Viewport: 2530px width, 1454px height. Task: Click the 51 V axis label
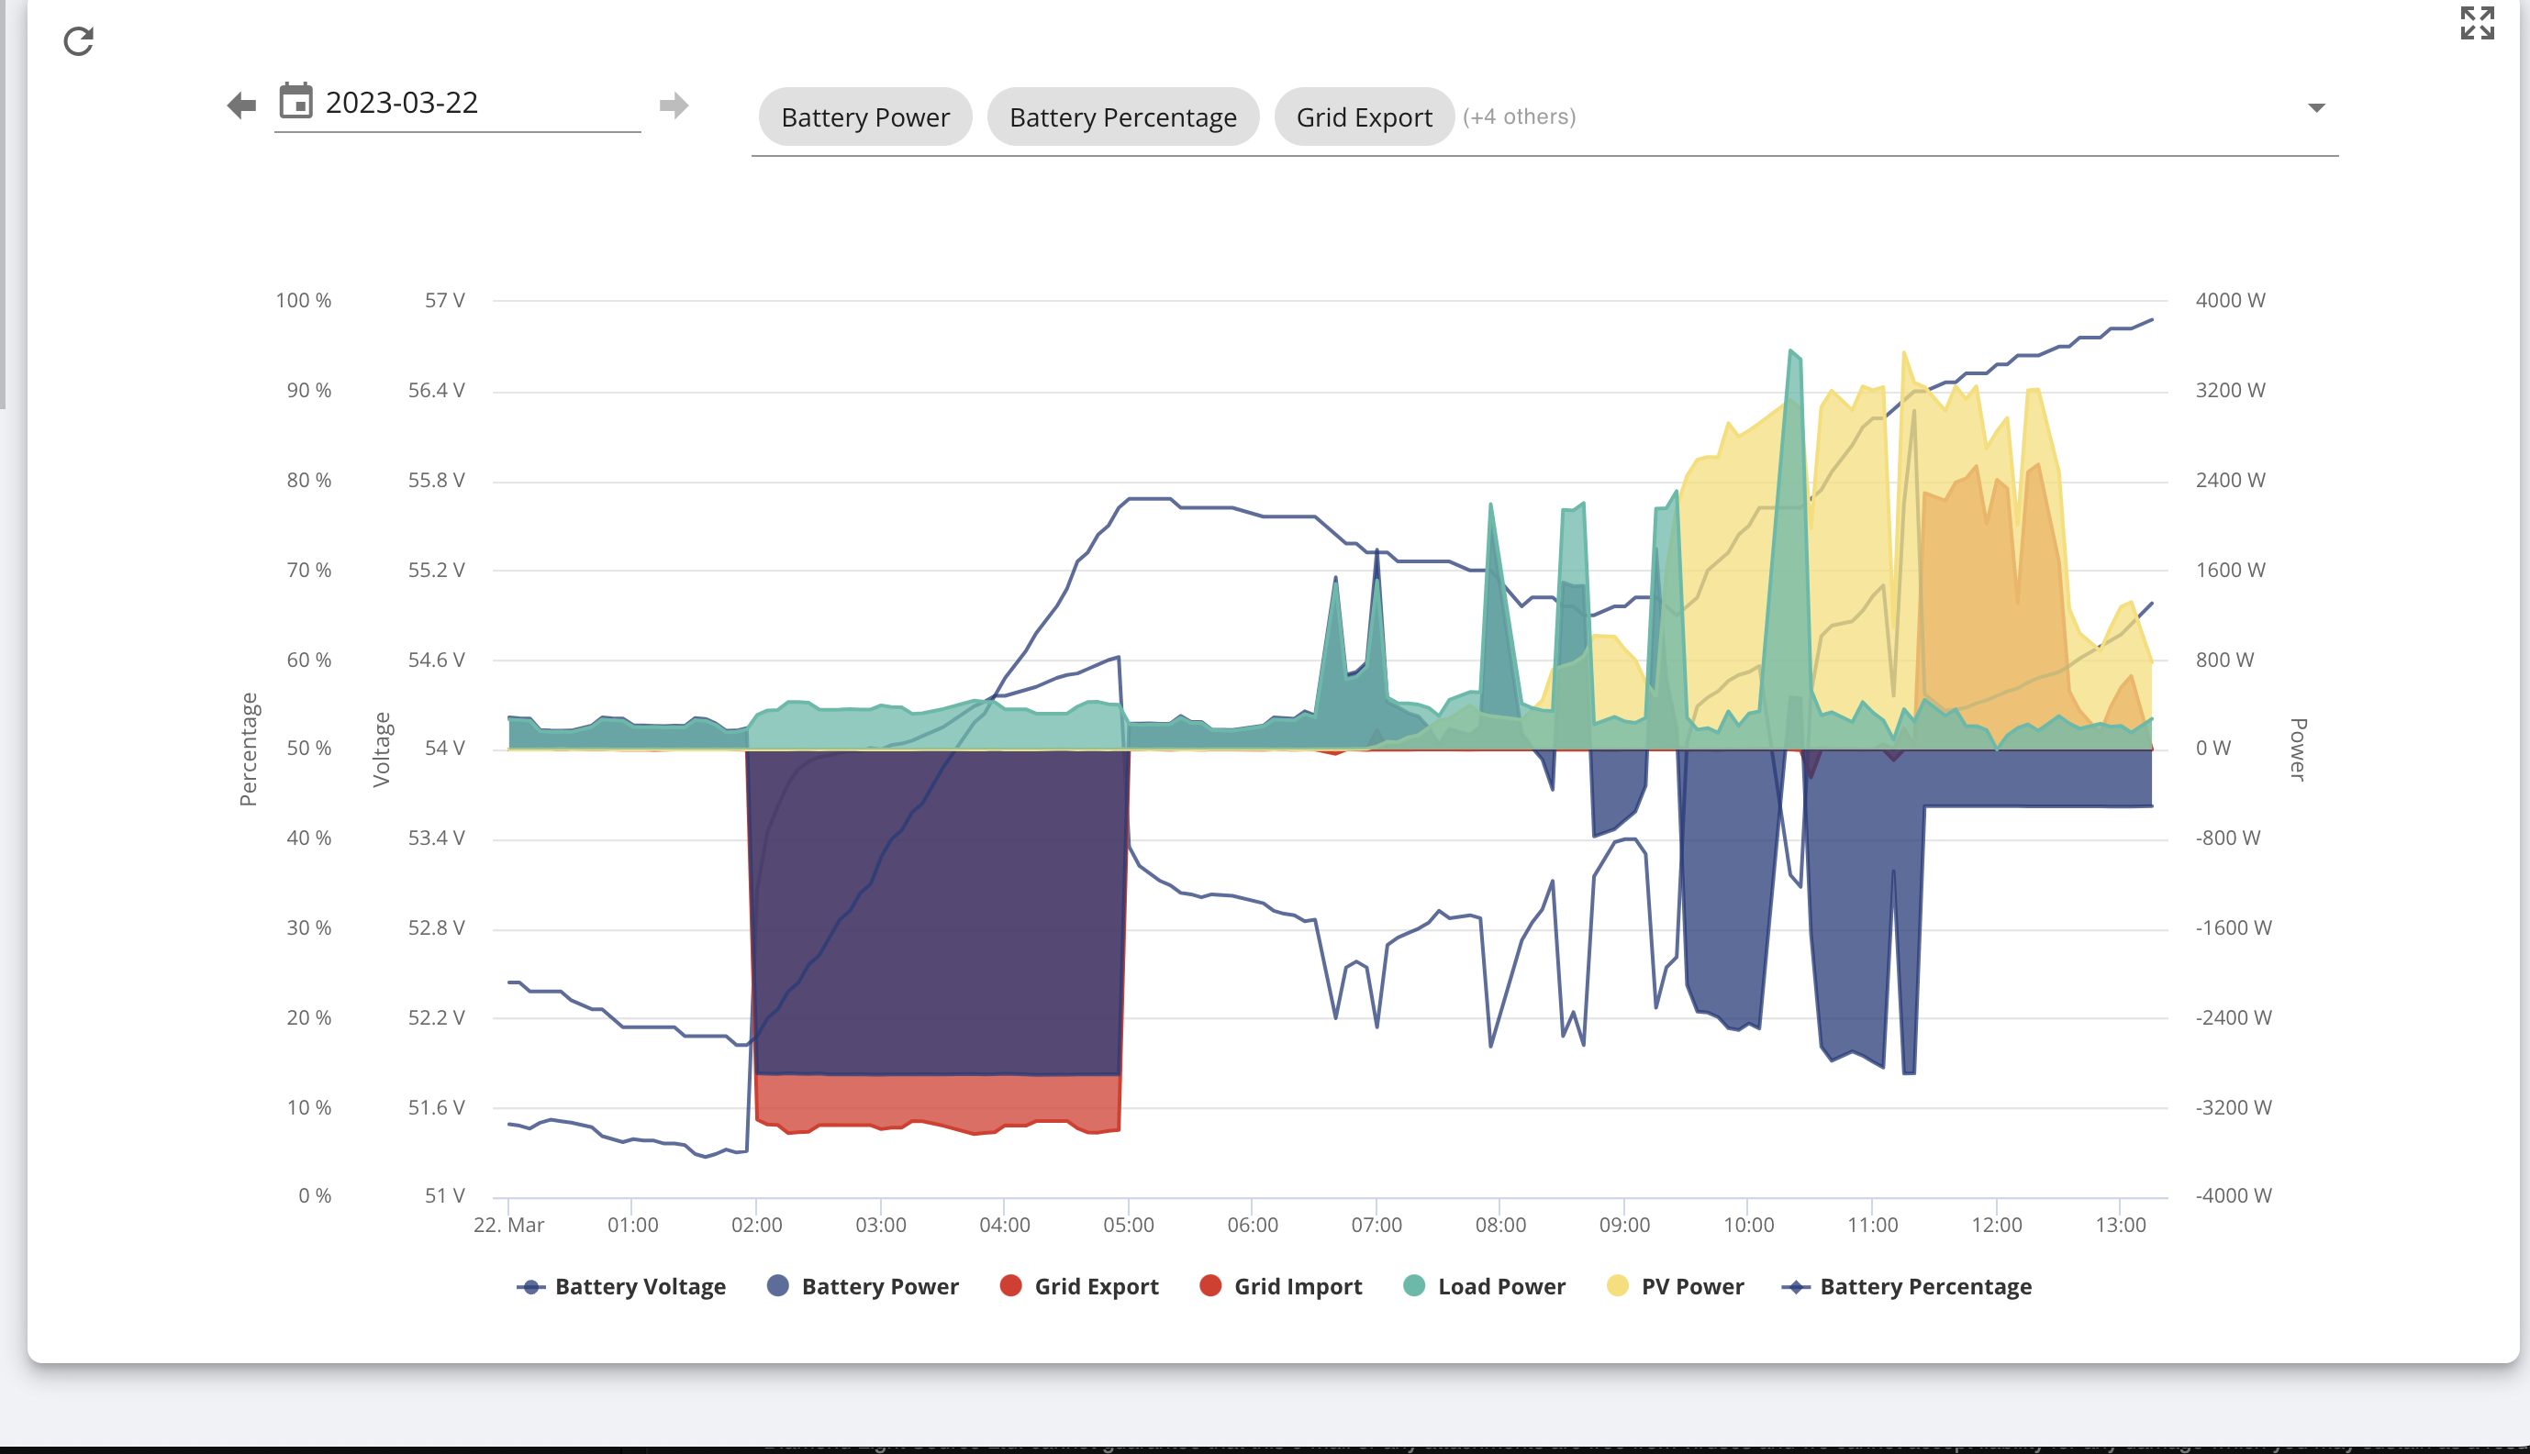pyautogui.click(x=444, y=1195)
